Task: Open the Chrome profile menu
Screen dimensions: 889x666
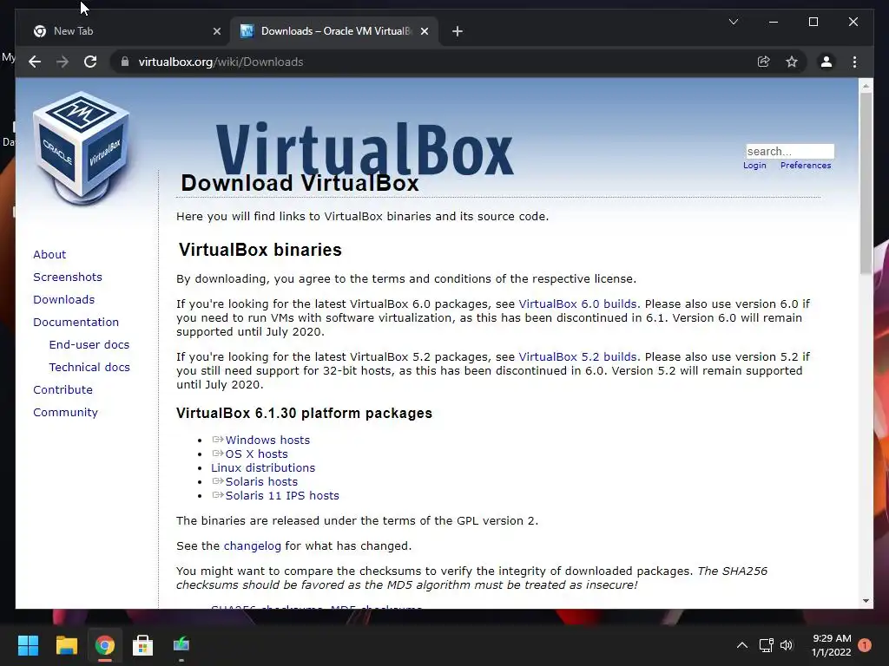Action: [826, 62]
